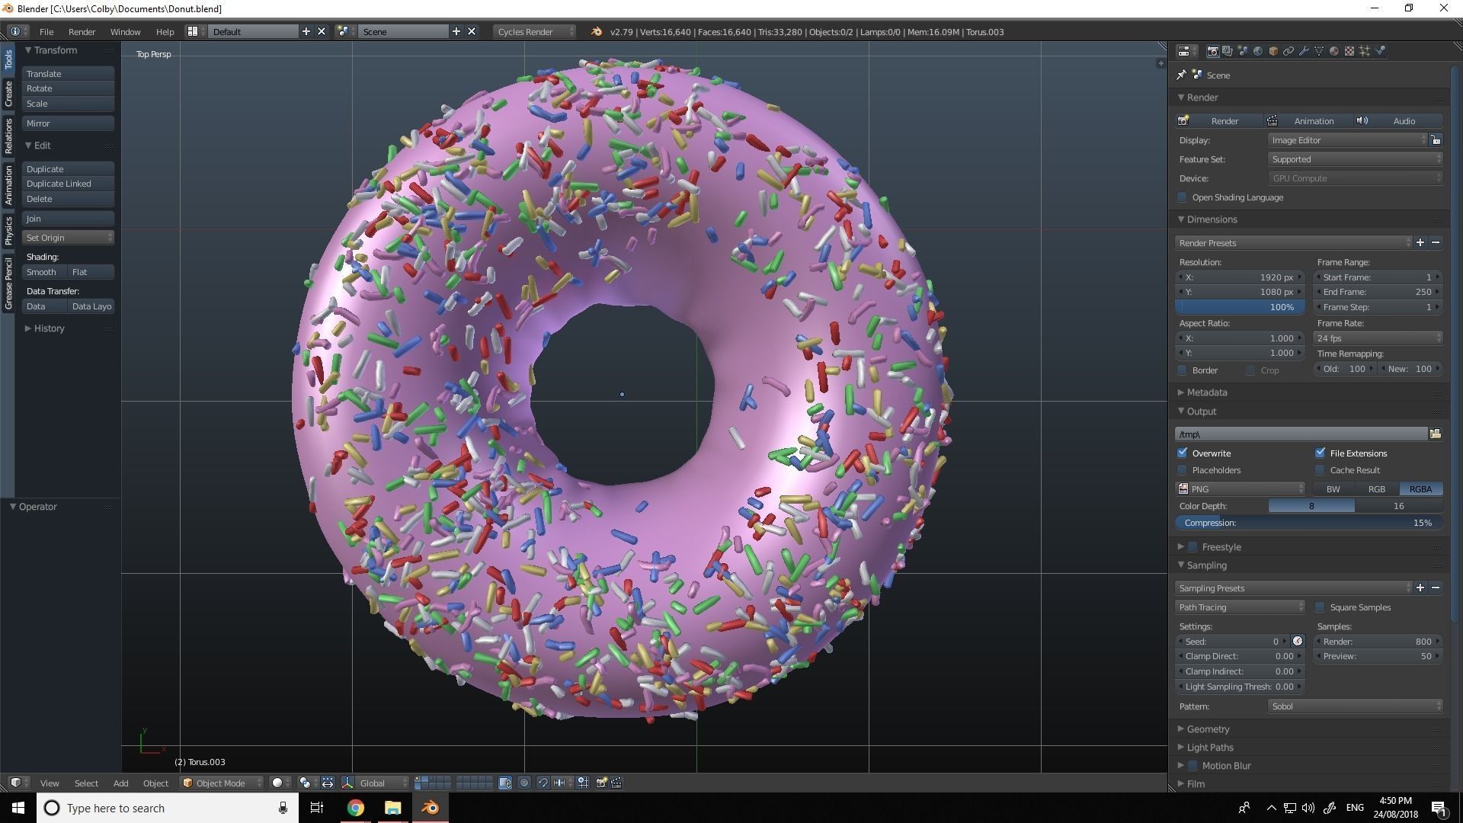Enable Square Samples checkbox
Image resolution: width=1463 pixels, height=823 pixels.
(1321, 607)
